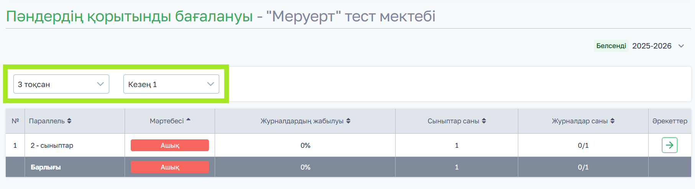Click the red 'Ашық' status in row 1
695x189 pixels.
point(170,145)
